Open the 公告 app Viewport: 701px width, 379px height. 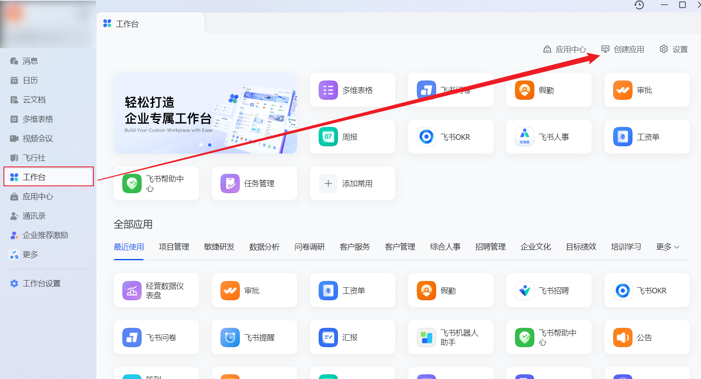(647, 337)
